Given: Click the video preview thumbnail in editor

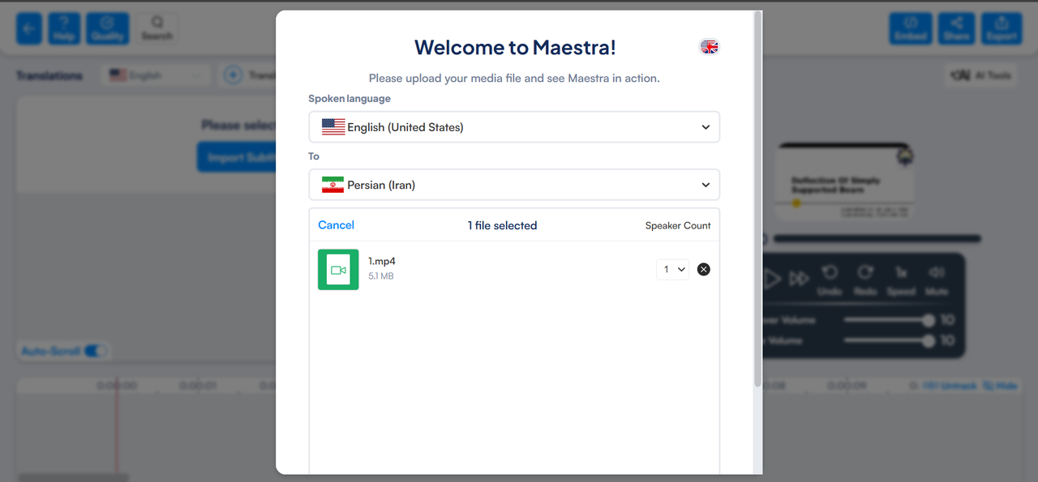Looking at the screenshot, I should (x=846, y=181).
